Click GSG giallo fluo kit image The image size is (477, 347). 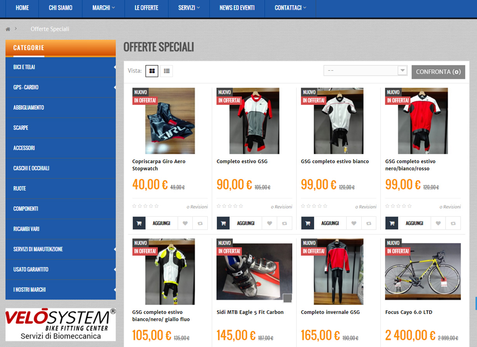170,272
